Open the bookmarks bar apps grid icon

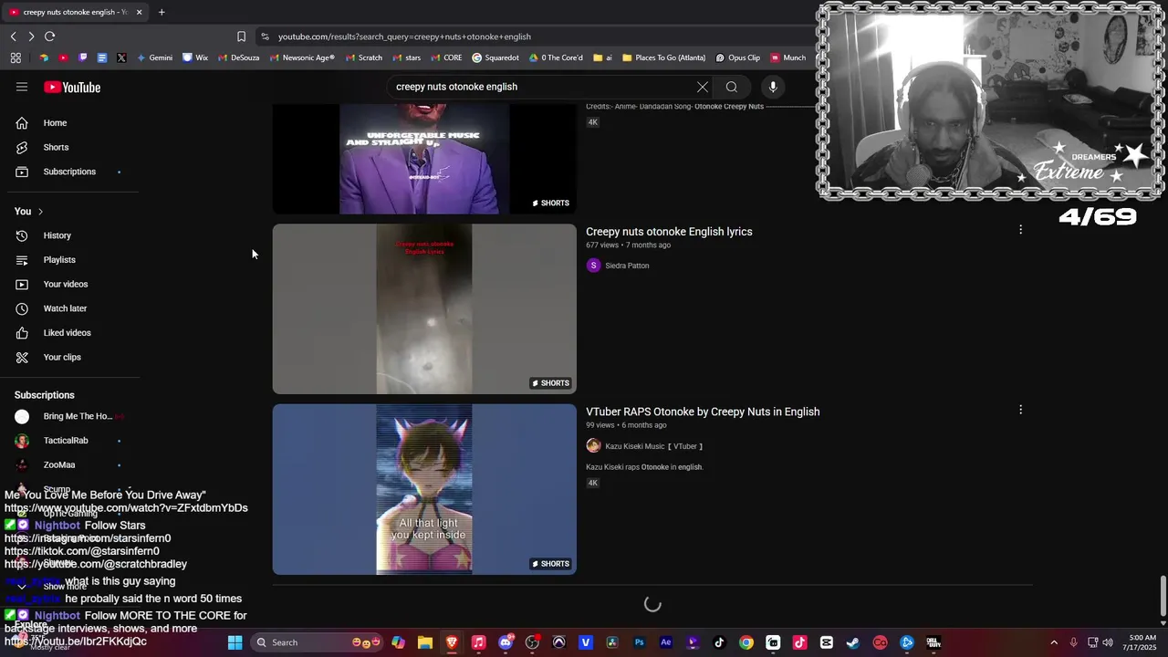[16, 57]
